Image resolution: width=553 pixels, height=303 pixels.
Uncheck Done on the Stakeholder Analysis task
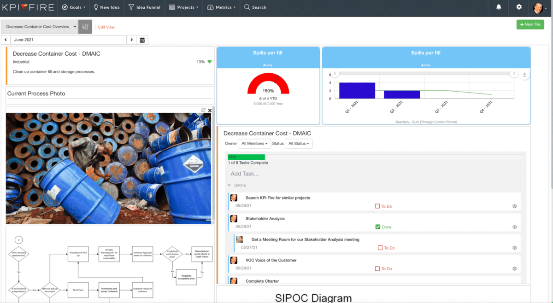[377, 227]
